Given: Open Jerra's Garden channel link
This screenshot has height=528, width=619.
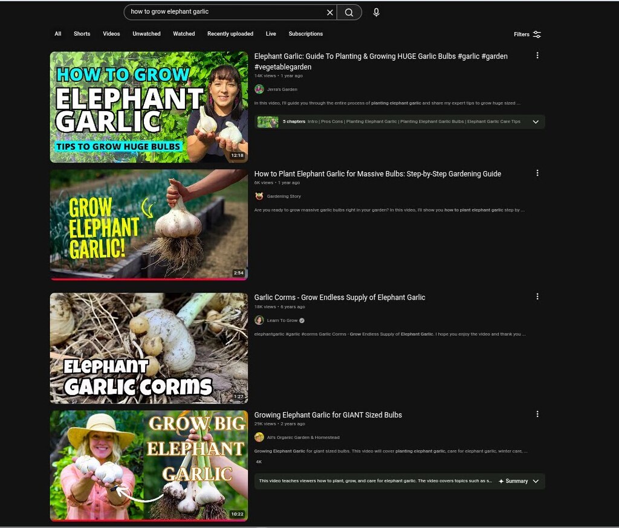Looking at the screenshot, I should 282,89.
